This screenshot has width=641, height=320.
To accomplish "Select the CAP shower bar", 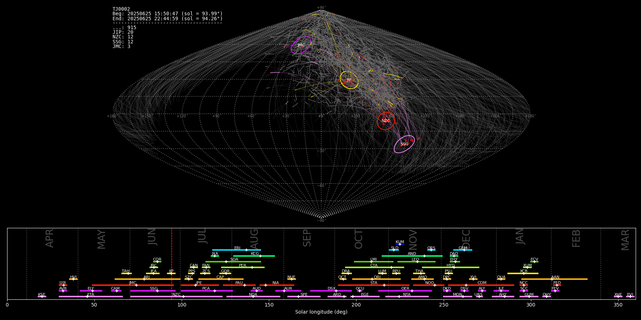I will pos(221,279).
